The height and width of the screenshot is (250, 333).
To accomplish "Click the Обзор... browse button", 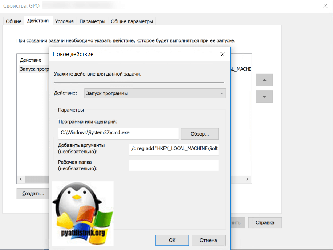I will pyautogui.click(x=200, y=134).
